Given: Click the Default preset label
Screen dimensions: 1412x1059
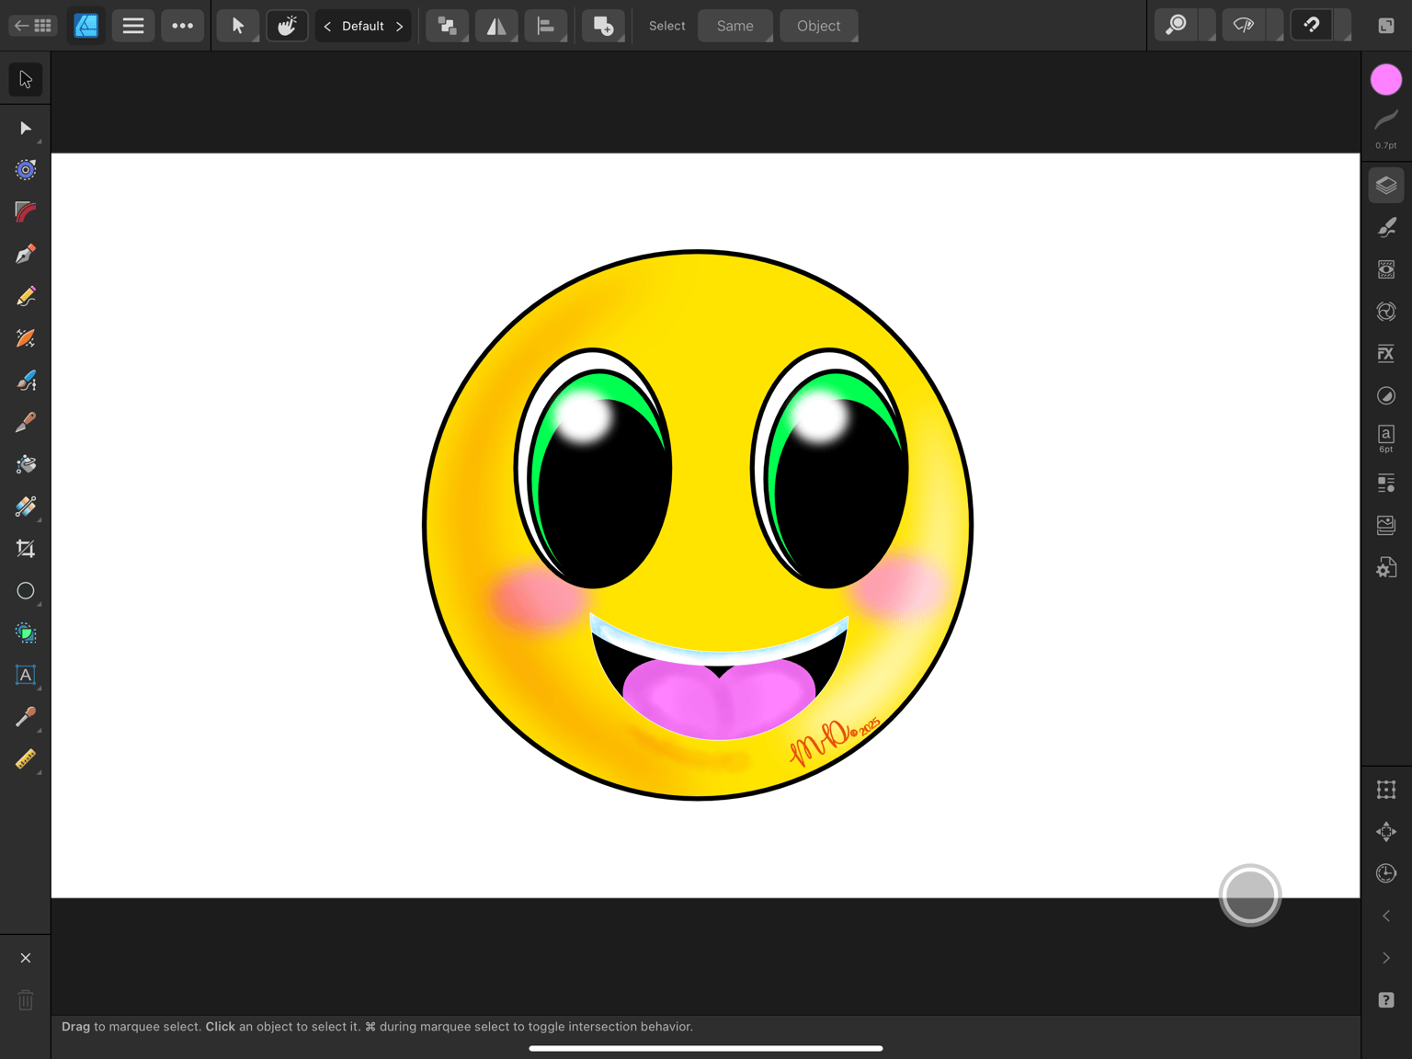Looking at the screenshot, I should pyautogui.click(x=363, y=26).
